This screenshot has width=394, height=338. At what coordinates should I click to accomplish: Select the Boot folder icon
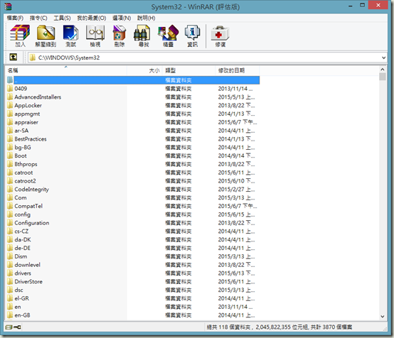click(x=10, y=156)
